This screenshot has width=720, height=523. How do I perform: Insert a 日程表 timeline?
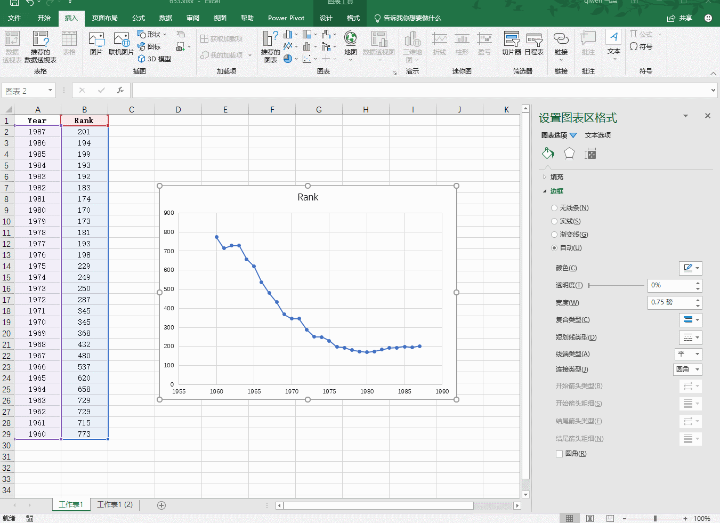[x=533, y=46]
